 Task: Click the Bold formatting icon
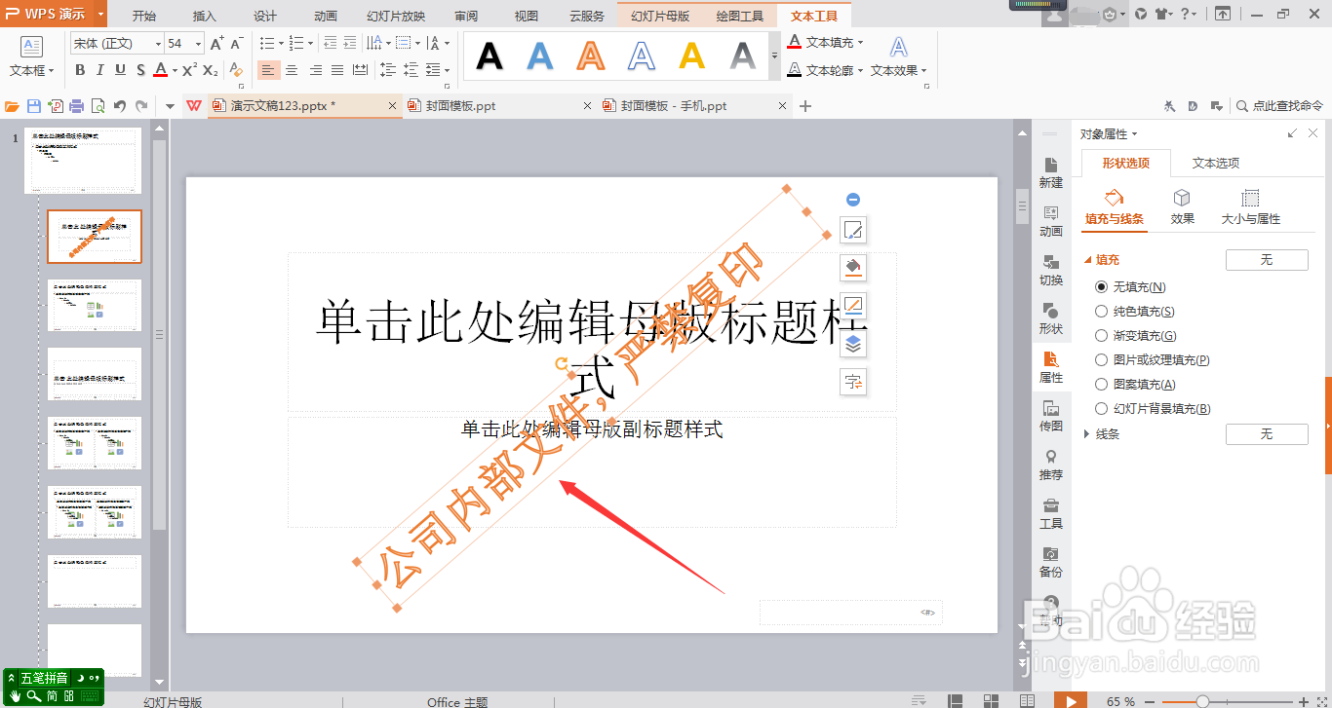pos(80,70)
